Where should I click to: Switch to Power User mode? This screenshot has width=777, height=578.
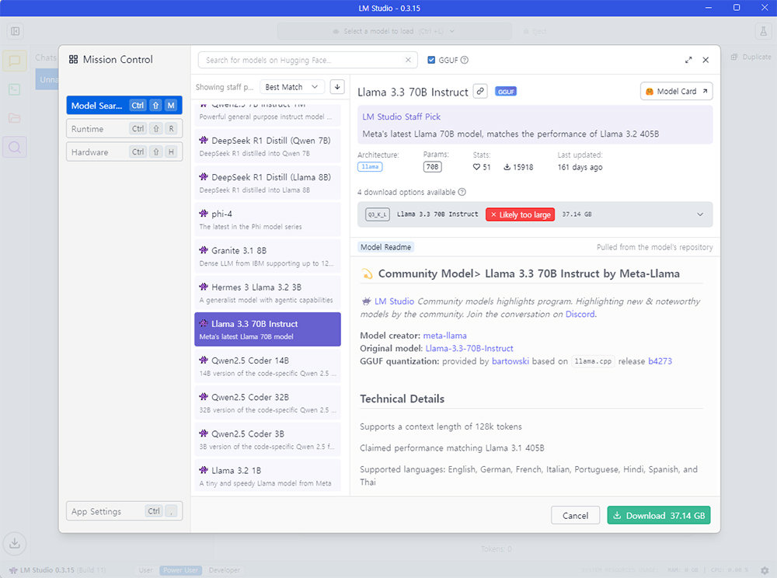click(179, 570)
